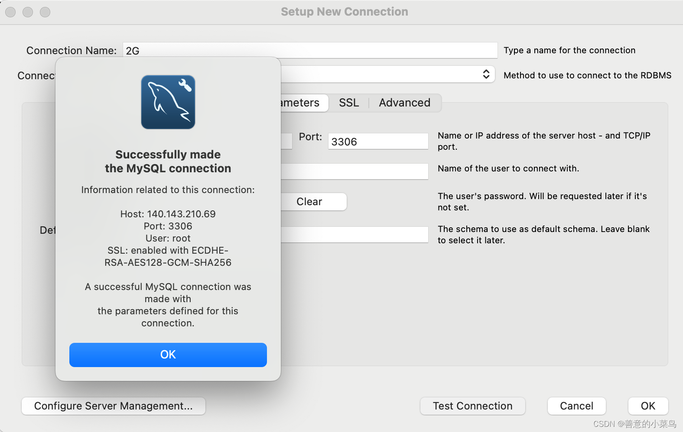
Task: Open Configure Server Management
Action: point(114,406)
